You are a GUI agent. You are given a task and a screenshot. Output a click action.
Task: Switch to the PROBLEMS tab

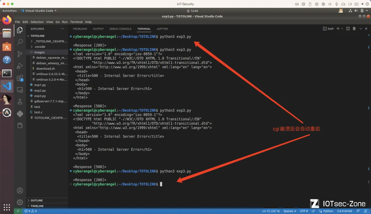coord(80,29)
